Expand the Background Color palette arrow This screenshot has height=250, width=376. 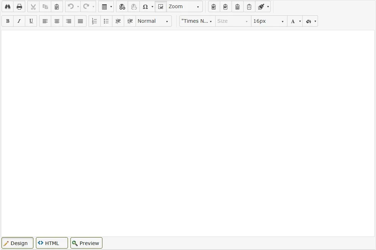pyautogui.click(x=315, y=21)
